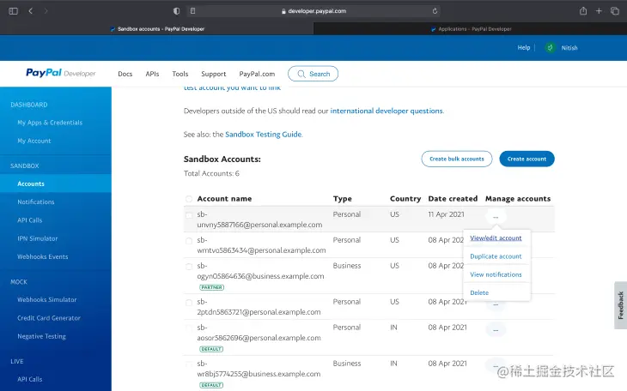This screenshot has width=627, height=391.
Task: Open Credit Card Generator in sidebar
Action: click(49, 318)
